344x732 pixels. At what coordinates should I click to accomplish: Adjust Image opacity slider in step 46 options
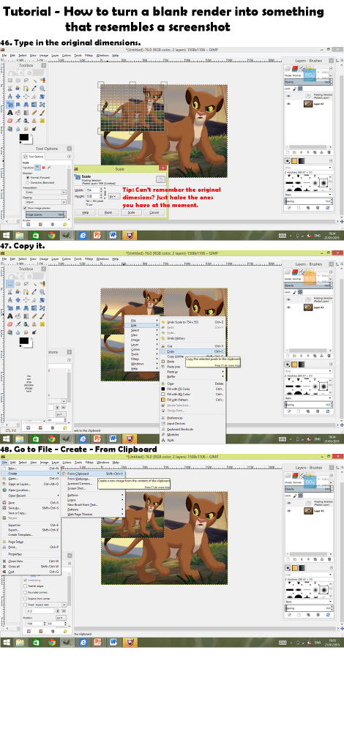tap(45, 214)
